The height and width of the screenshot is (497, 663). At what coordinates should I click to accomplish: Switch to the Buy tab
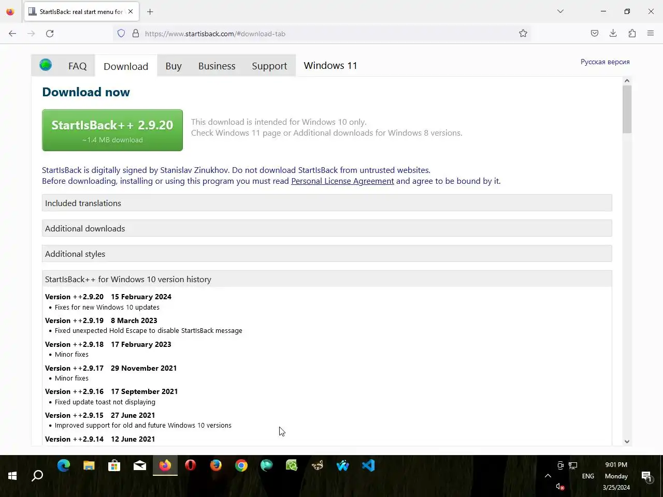coord(174,66)
